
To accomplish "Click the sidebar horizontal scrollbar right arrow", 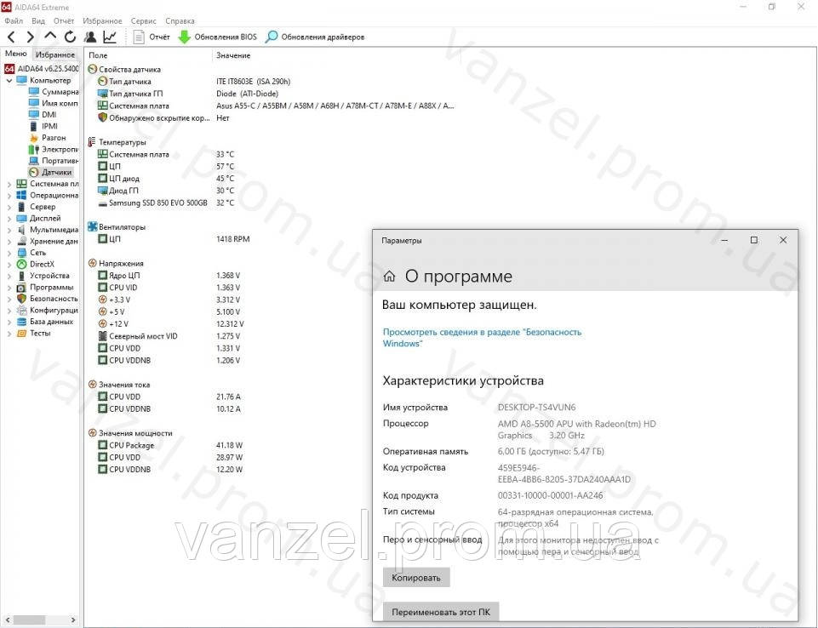I will click(x=73, y=619).
